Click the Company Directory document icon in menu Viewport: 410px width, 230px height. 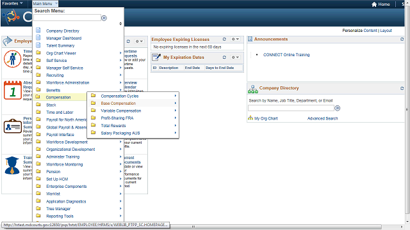(x=38, y=30)
